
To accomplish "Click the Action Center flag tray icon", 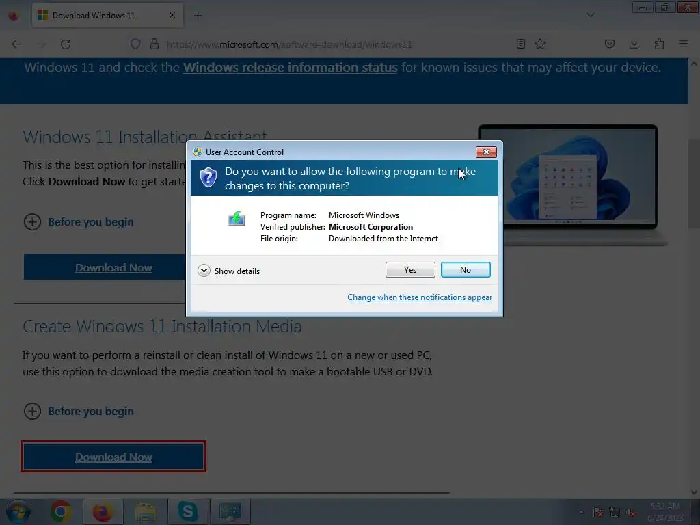I will click(598, 513).
